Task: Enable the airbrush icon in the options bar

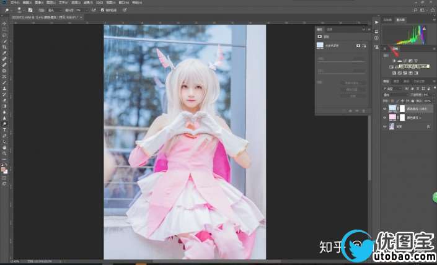Action: [94, 10]
